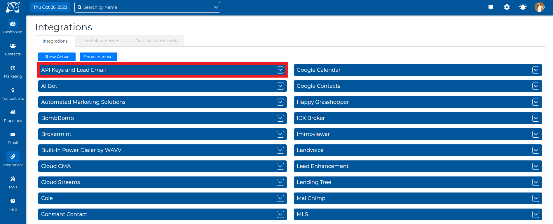
Task: Expand the Landvoice chevron
Action: [x=536, y=150]
